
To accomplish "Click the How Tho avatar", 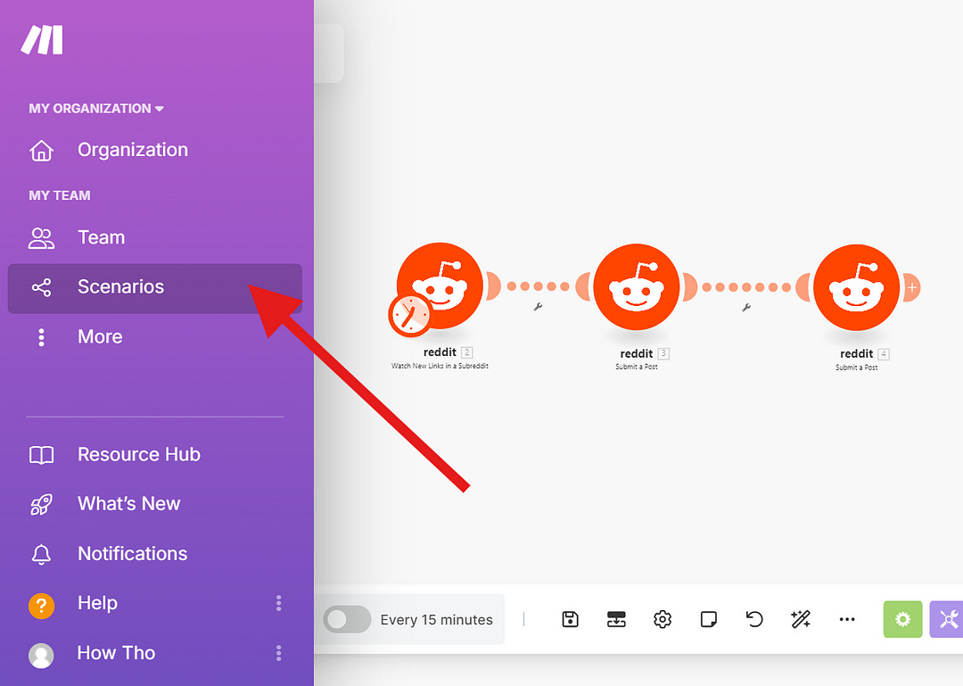I will [x=41, y=656].
